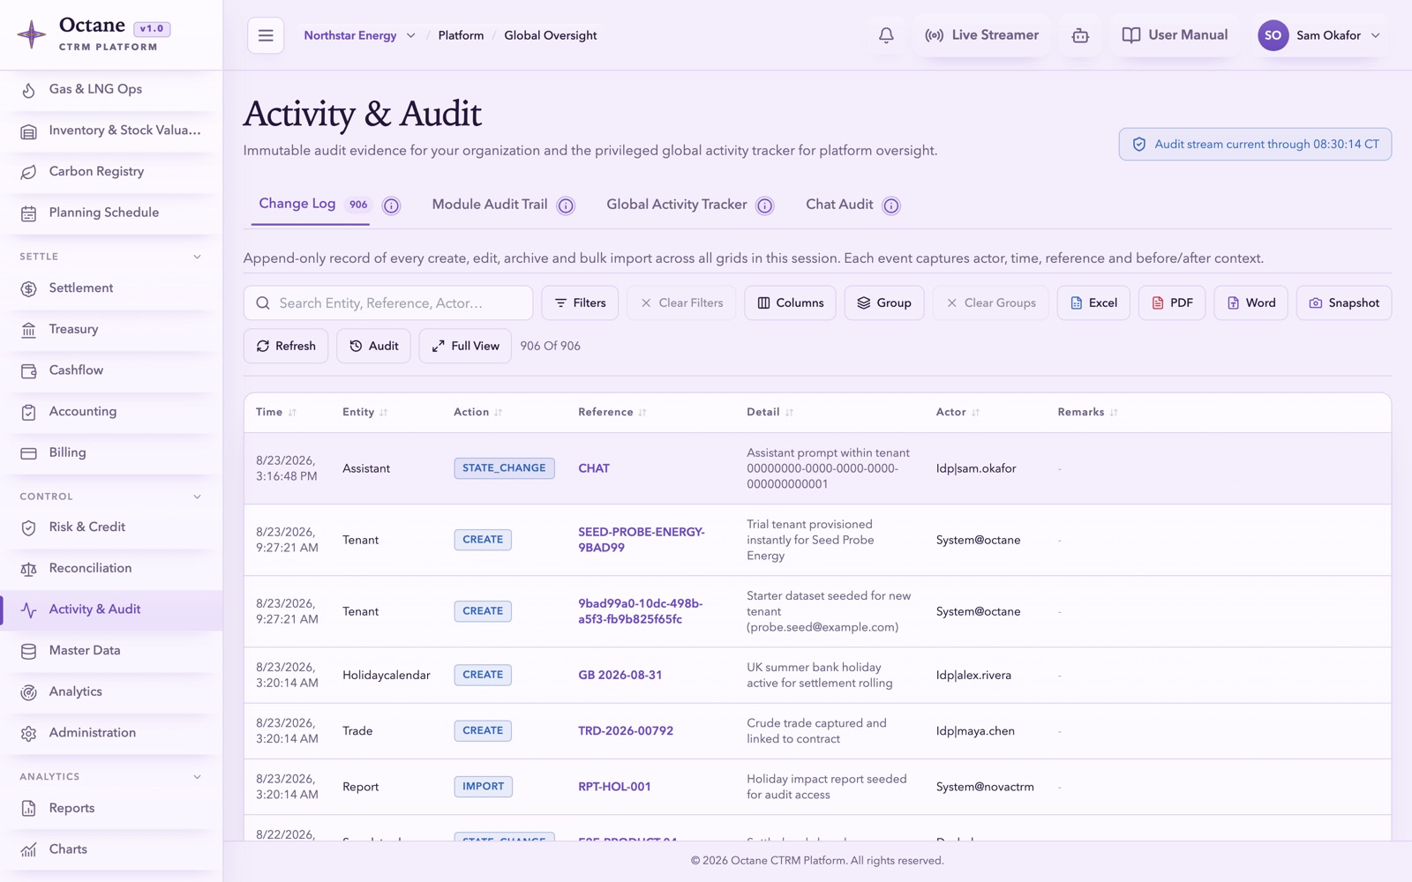This screenshot has width=1412, height=882.
Task: Click Platform breadcrumb
Action: (x=461, y=35)
